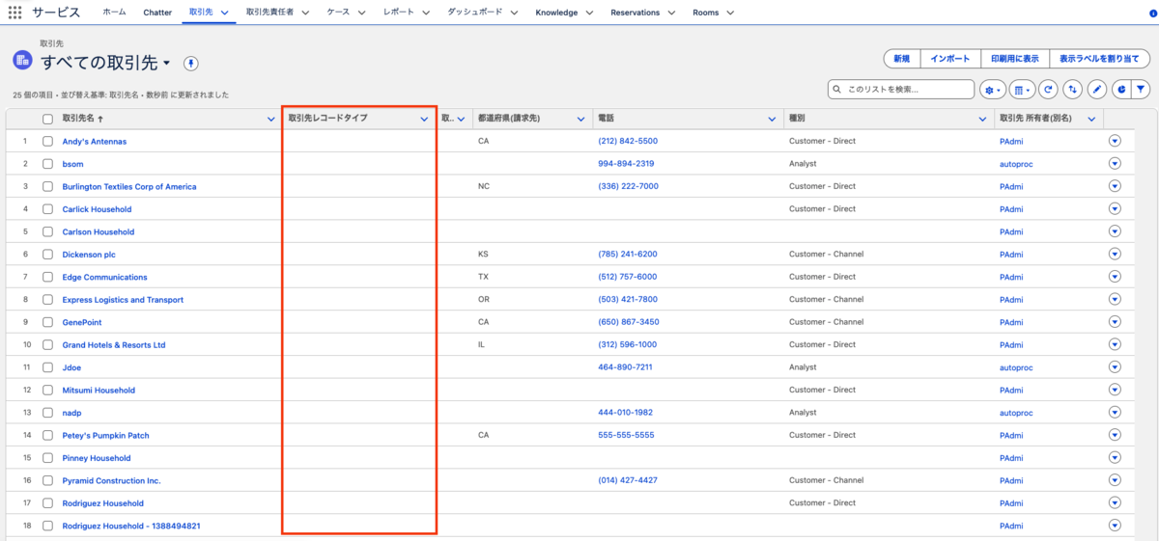Open row actions for Grand Hotels & Resorts Ltd
1159x541 pixels.
pos(1115,345)
